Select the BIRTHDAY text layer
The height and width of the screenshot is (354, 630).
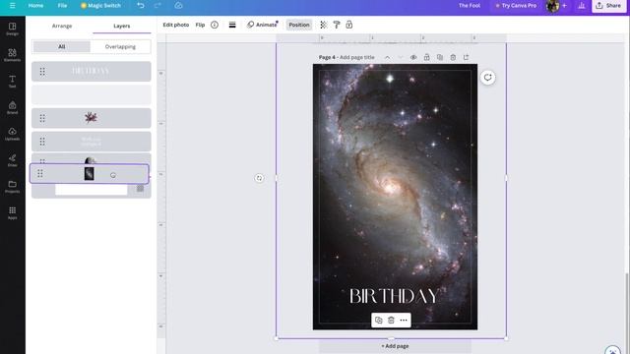point(92,72)
